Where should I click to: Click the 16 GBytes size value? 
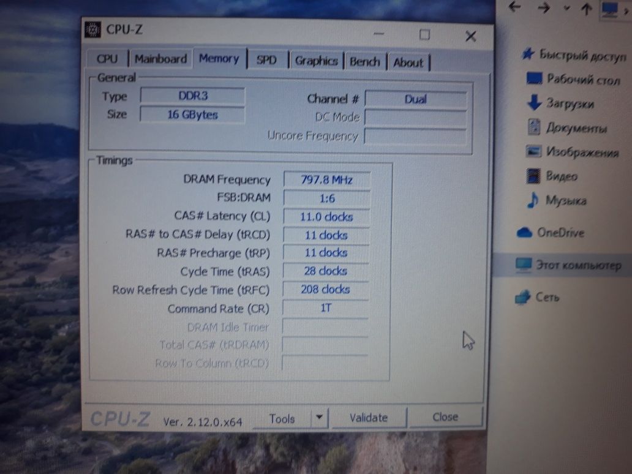[x=192, y=115]
